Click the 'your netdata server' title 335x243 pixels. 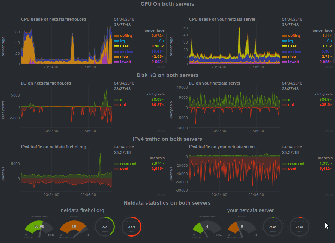[x=251, y=210]
